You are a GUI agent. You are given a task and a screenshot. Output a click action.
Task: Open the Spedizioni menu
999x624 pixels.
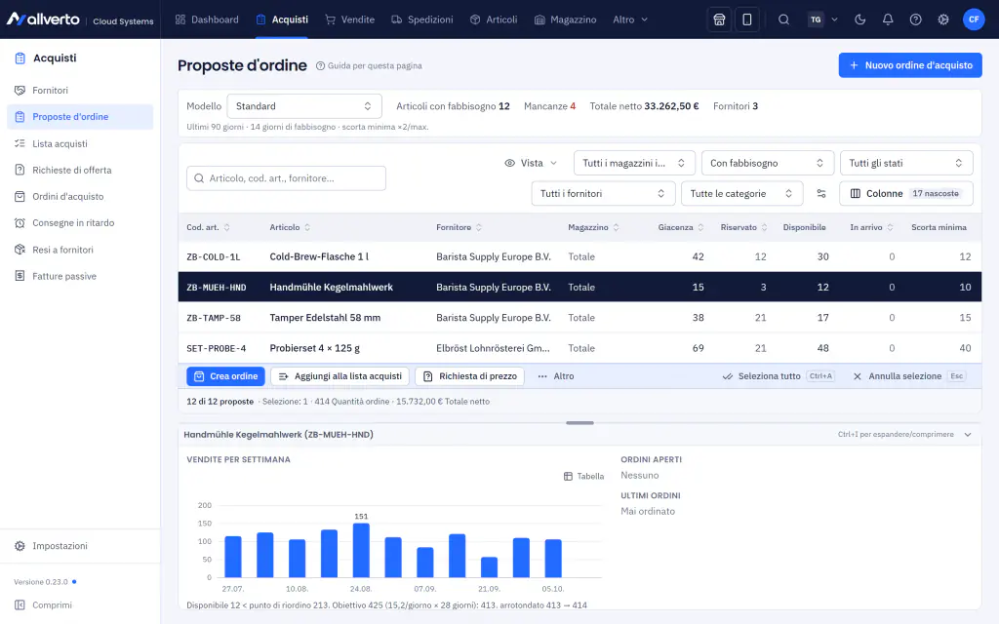tap(421, 19)
